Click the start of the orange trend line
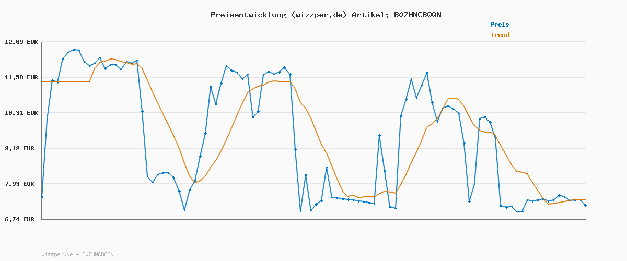The height and width of the screenshot is (261, 627). [x=42, y=81]
